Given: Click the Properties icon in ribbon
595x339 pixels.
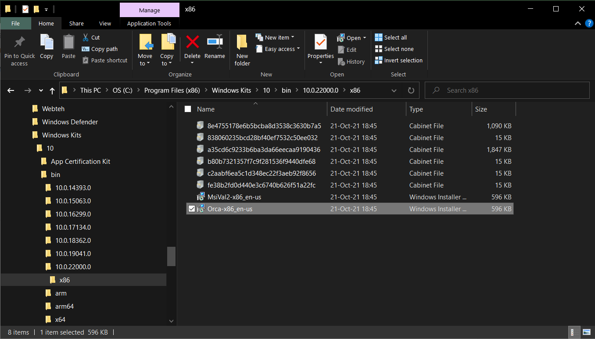Looking at the screenshot, I should click(x=321, y=43).
